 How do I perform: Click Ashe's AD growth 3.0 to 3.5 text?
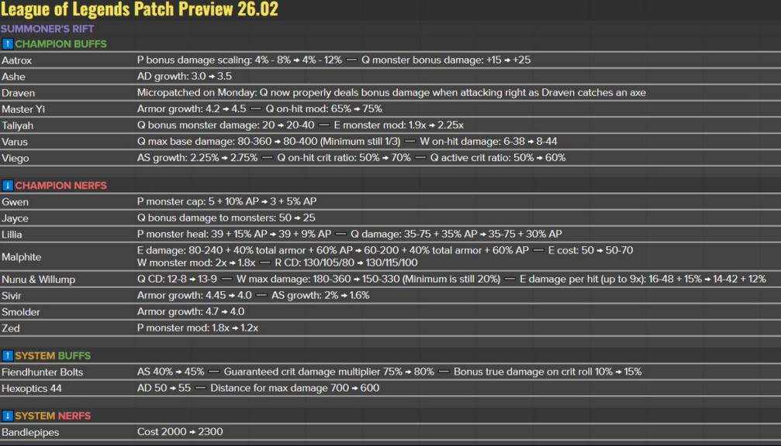pos(185,76)
